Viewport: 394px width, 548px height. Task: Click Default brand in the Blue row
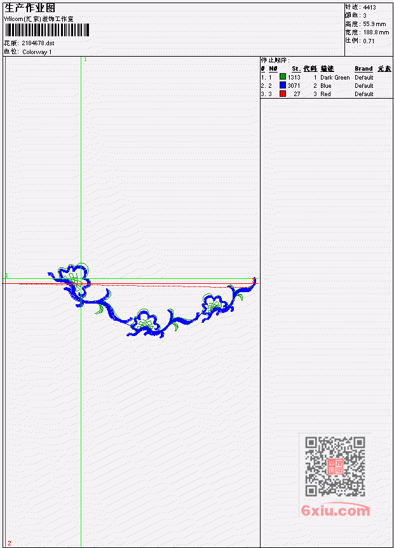click(x=364, y=86)
